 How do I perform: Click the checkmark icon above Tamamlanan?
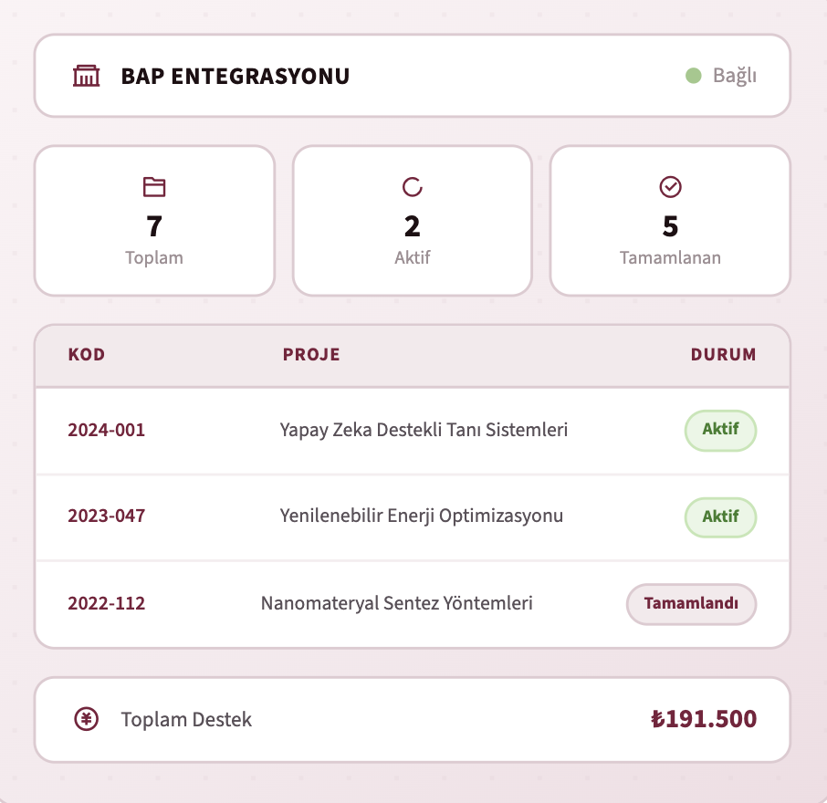coord(670,186)
